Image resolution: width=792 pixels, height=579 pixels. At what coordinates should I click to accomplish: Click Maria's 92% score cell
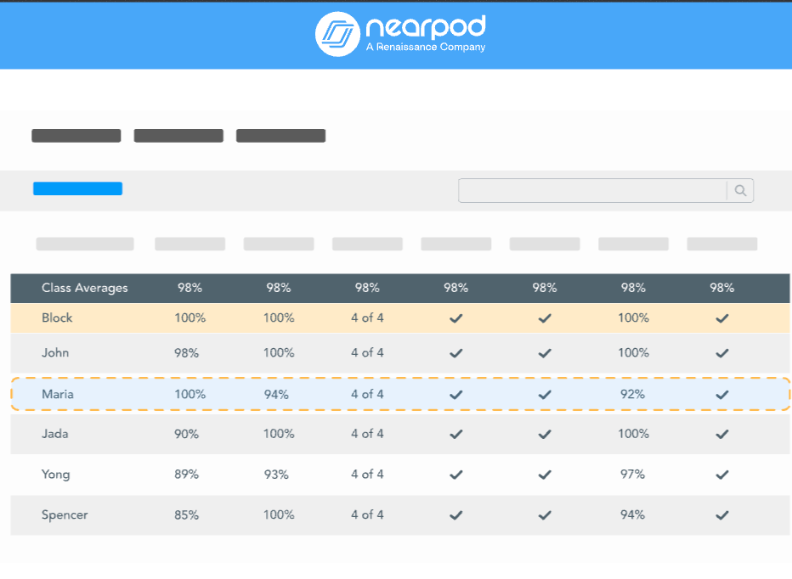click(x=633, y=394)
